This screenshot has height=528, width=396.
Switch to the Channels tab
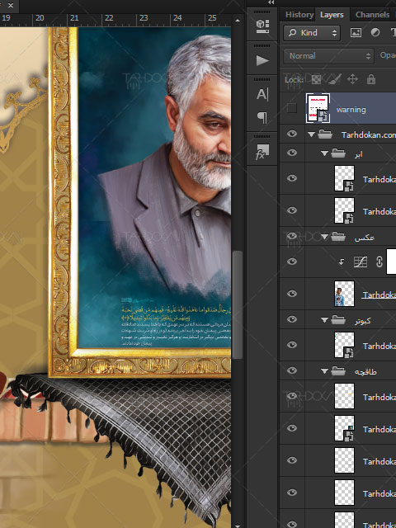(x=372, y=15)
